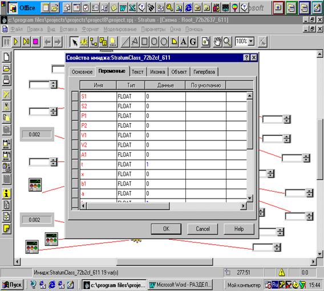Switch to the Основное tab

click(82, 72)
